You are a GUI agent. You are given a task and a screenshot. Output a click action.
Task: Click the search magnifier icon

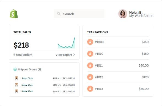coord(59,14)
